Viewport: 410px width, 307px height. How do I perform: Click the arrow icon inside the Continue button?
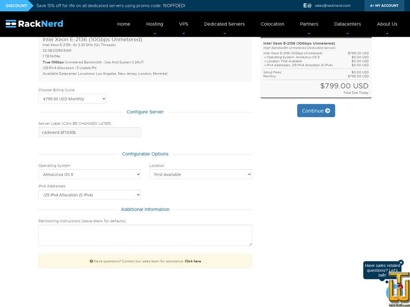tap(327, 111)
